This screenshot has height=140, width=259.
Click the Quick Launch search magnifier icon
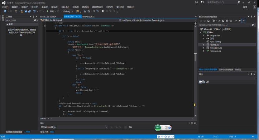(x=238, y=2)
